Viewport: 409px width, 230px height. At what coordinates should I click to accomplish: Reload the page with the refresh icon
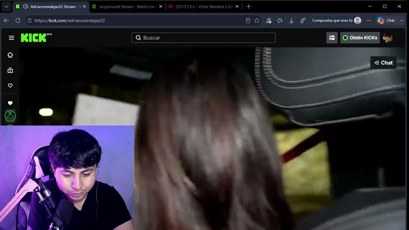18,20
